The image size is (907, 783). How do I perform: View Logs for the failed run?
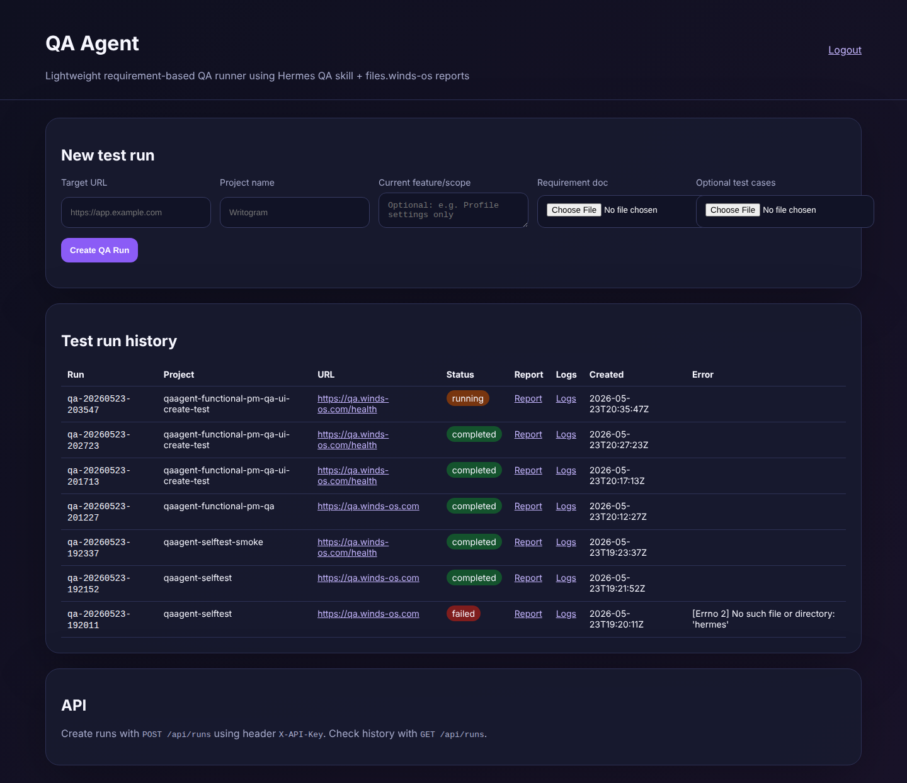pos(566,614)
